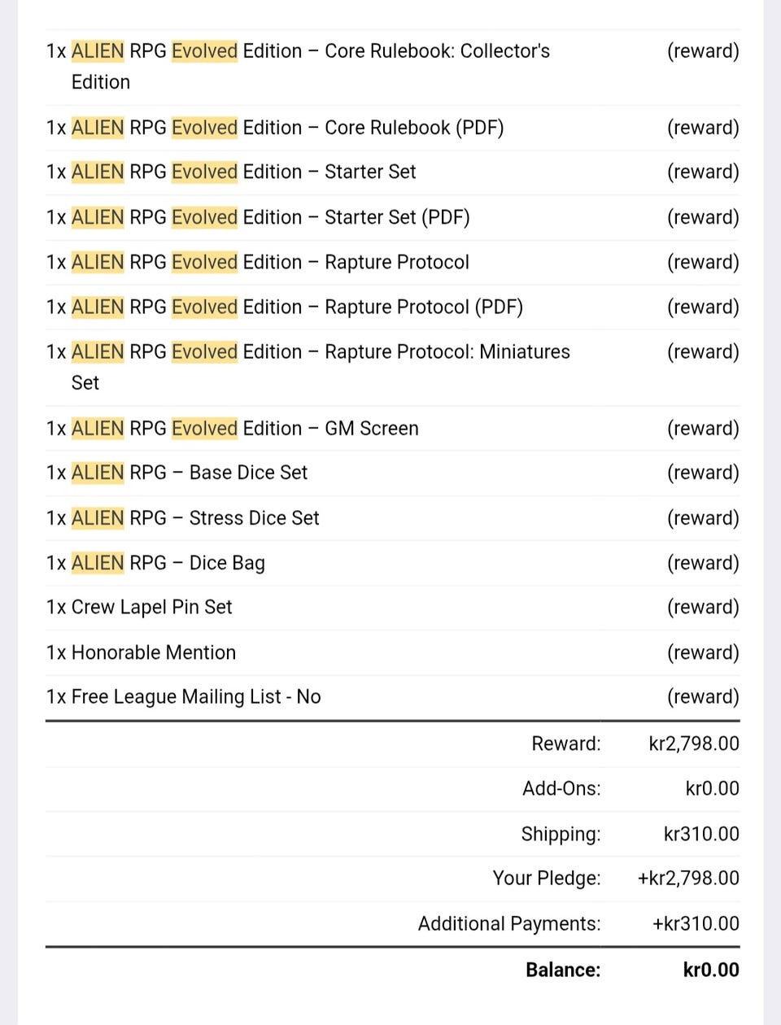
Task: Click the Rapture Protocol (PDF) row
Action: pos(392,307)
